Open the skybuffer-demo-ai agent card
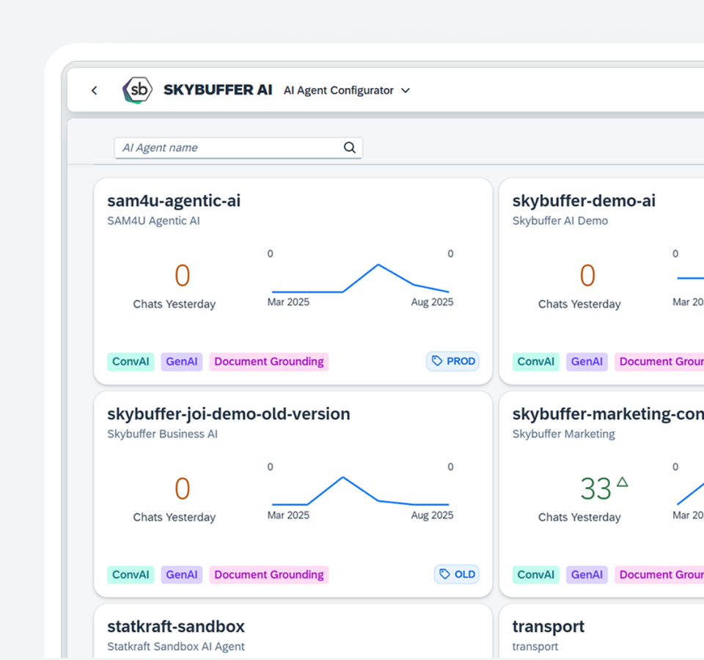Viewport: 704px width, 660px height. click(584, 201)
